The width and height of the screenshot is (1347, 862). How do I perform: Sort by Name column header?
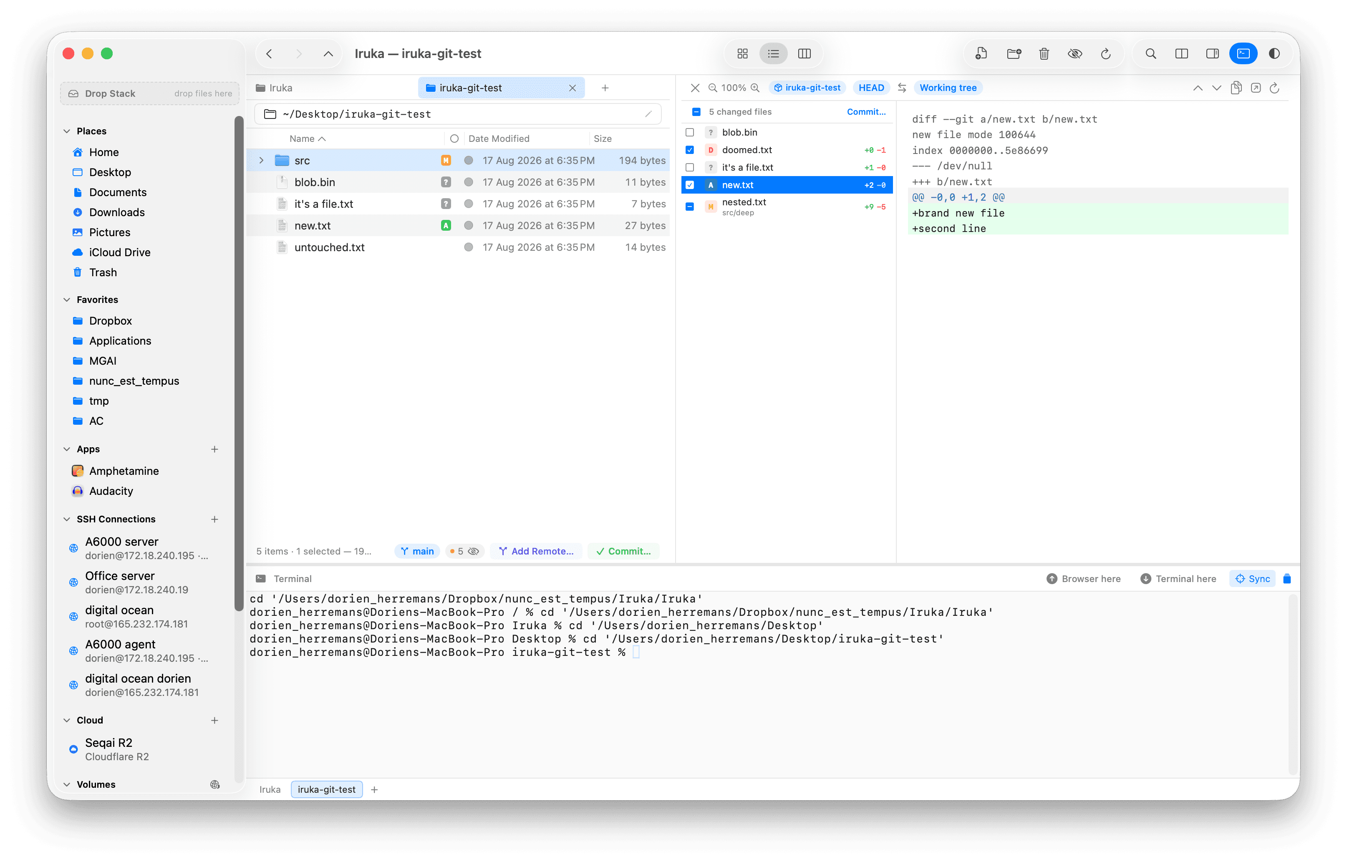308,139
